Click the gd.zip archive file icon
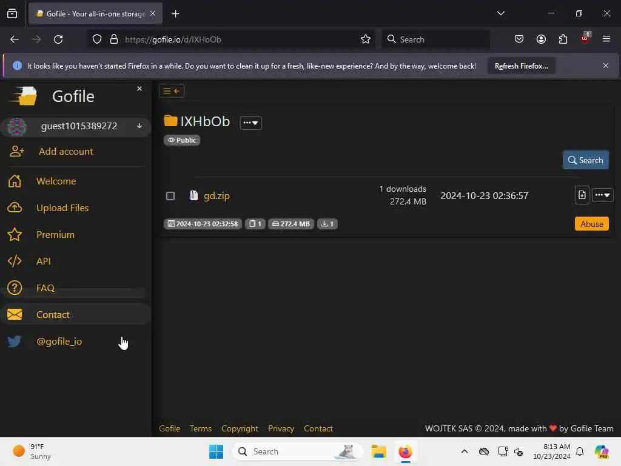The width and height of the screenshot is (621, 466). click(193, 195)
